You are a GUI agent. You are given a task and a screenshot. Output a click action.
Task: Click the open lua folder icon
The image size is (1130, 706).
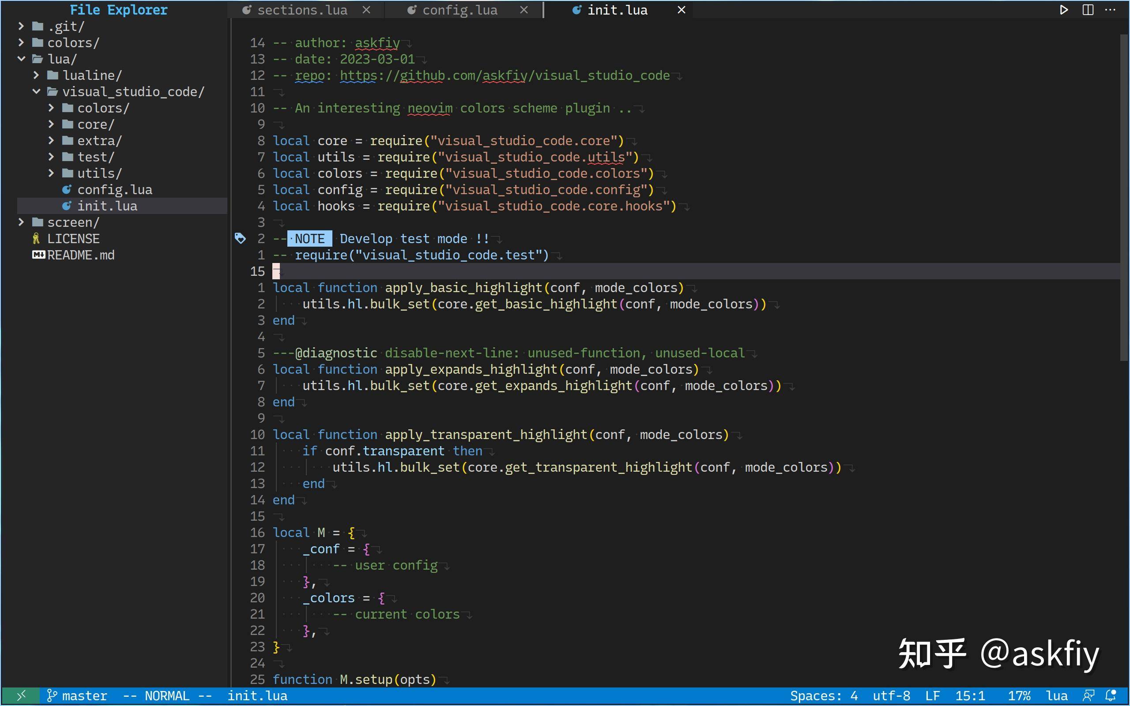[x=38, y=59]
